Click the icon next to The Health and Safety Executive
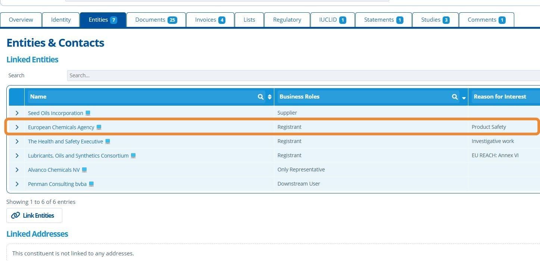 point(107,142)
